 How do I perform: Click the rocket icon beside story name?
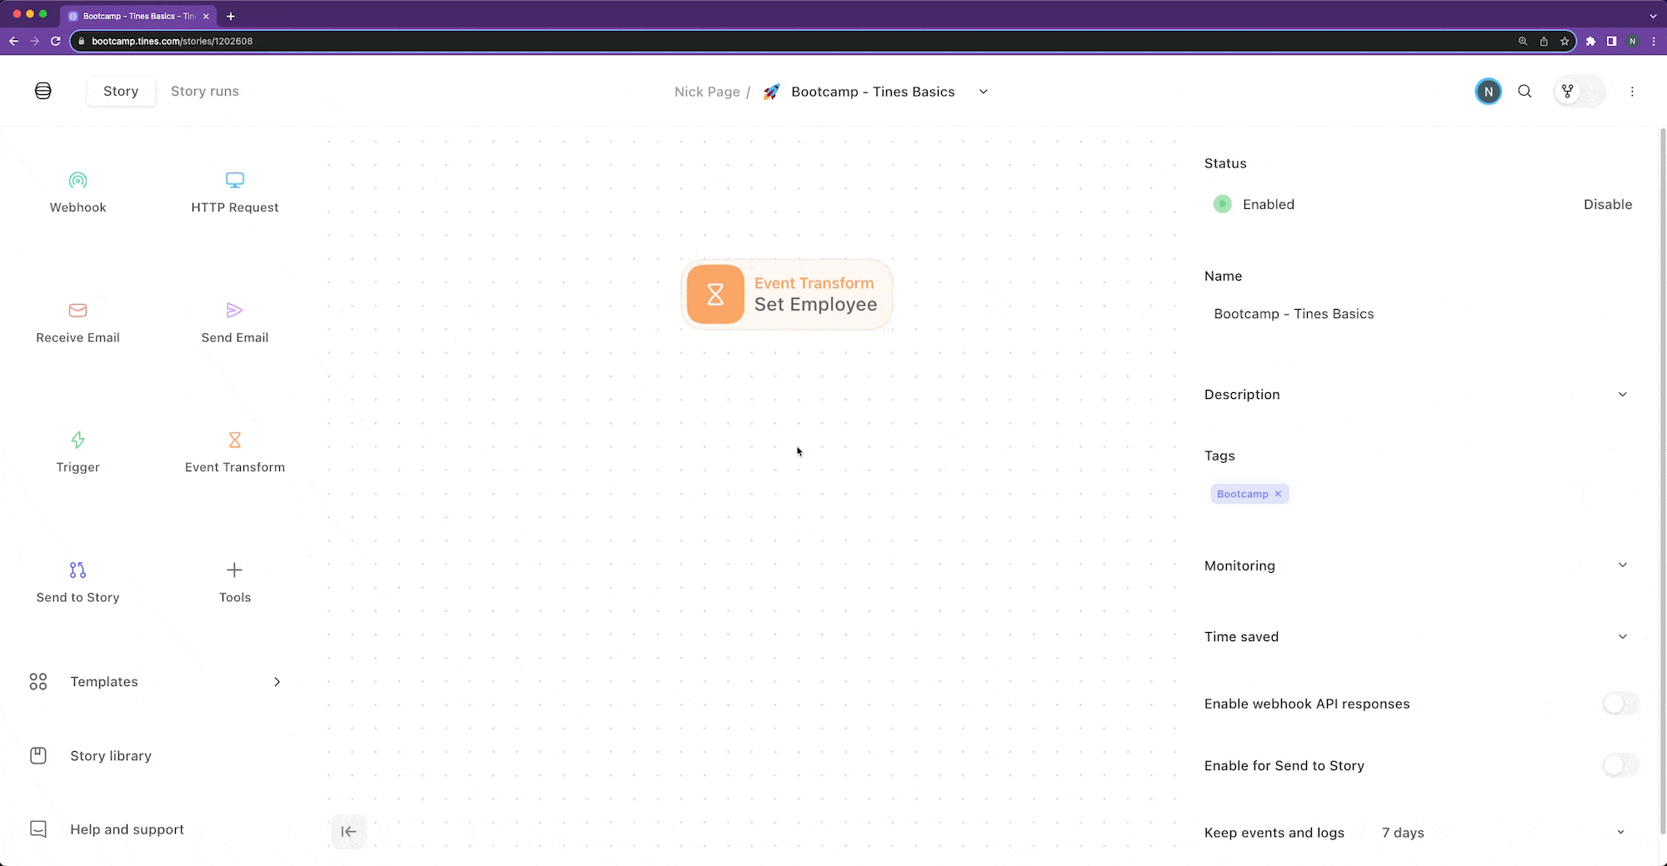point(772,92)
